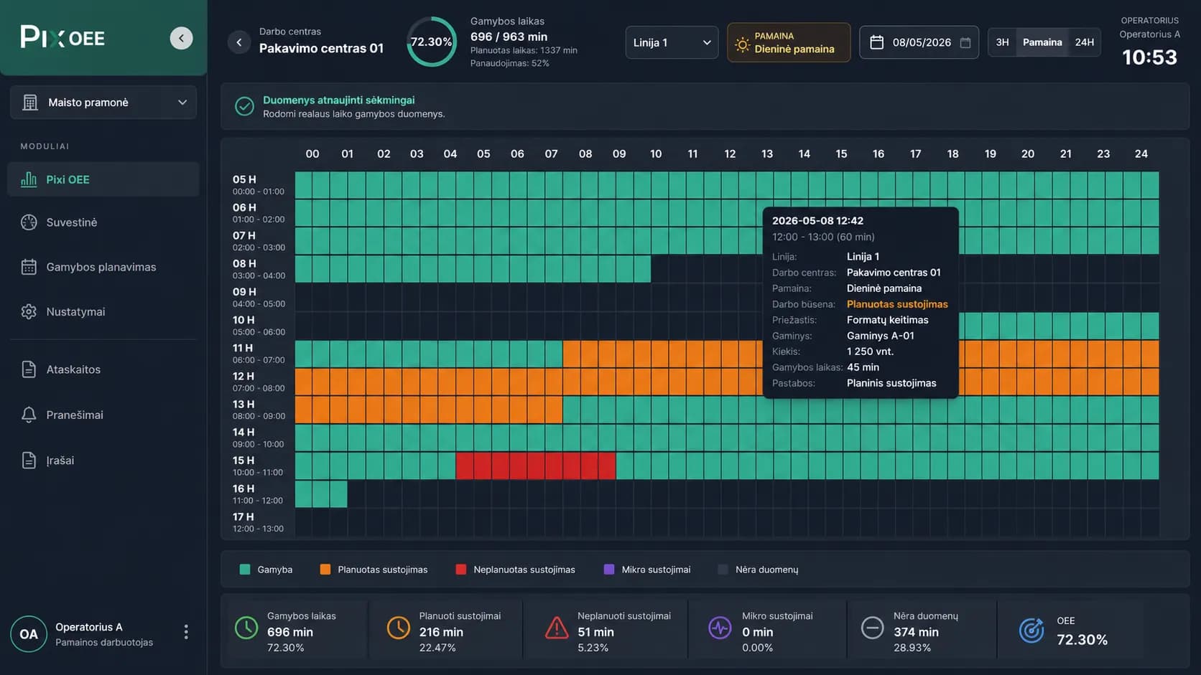Open the Pixi OEE module

[x=103, y=179]
